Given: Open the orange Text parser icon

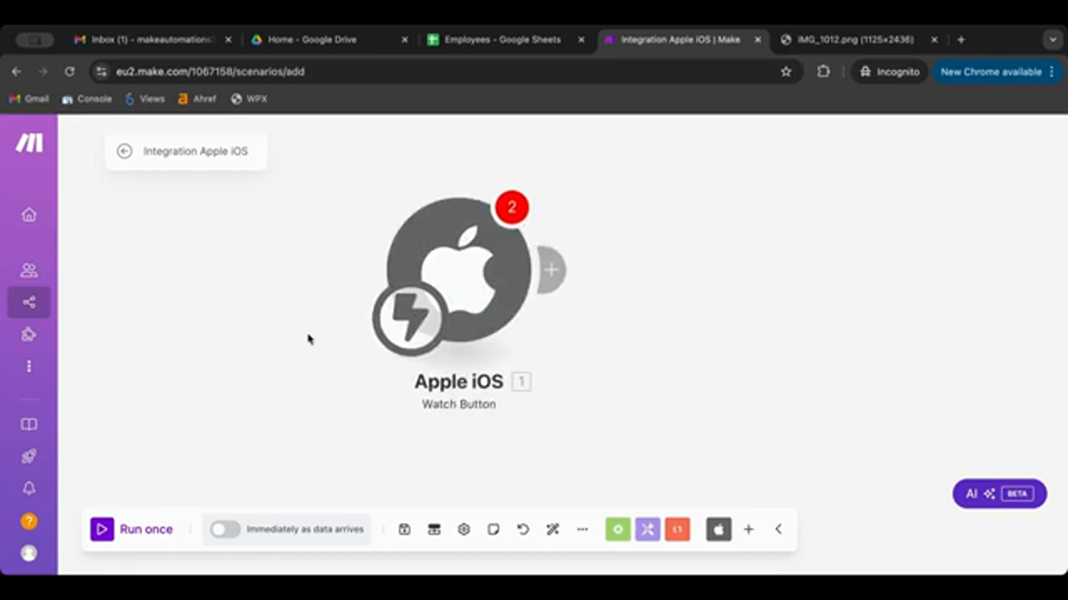Looking at the screenshot, I should click(678, 529).
